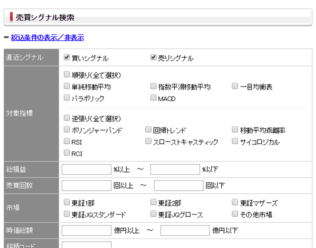Enable 東証JQグロース checkbox

pos(153,214)
